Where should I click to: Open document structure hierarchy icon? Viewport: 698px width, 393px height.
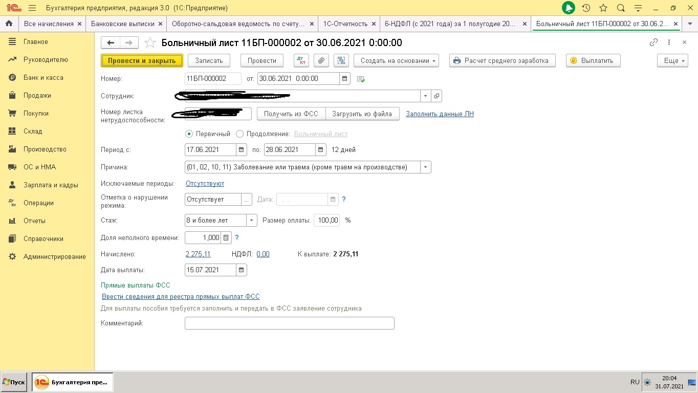pos(341,60)
